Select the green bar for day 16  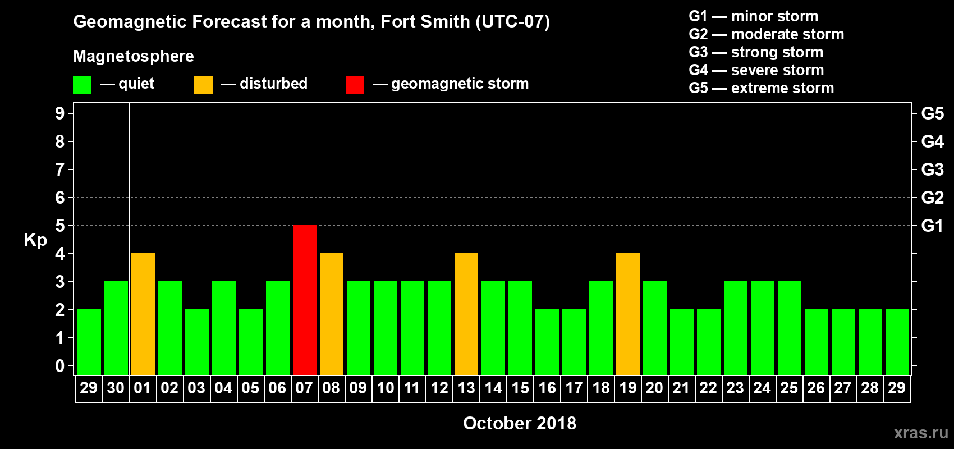click(x=547, y=342)
